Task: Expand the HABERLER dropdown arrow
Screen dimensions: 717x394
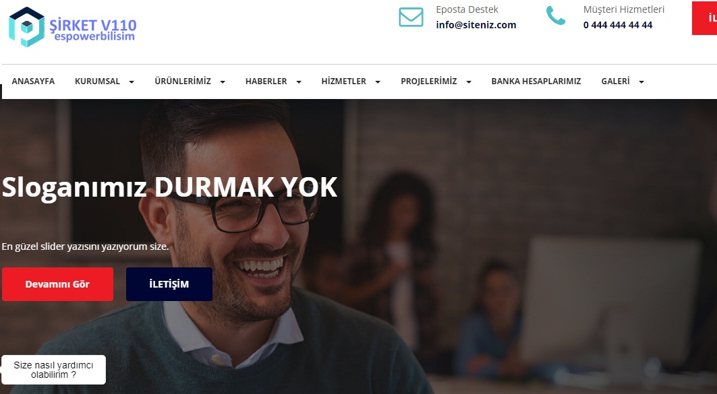Action: pos(299,82)
